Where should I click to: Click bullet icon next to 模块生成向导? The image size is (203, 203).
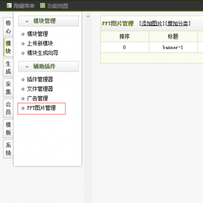23,53
